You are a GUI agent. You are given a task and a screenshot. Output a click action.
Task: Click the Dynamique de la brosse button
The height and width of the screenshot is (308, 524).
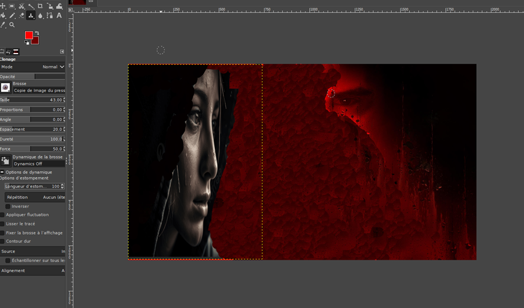6,161
